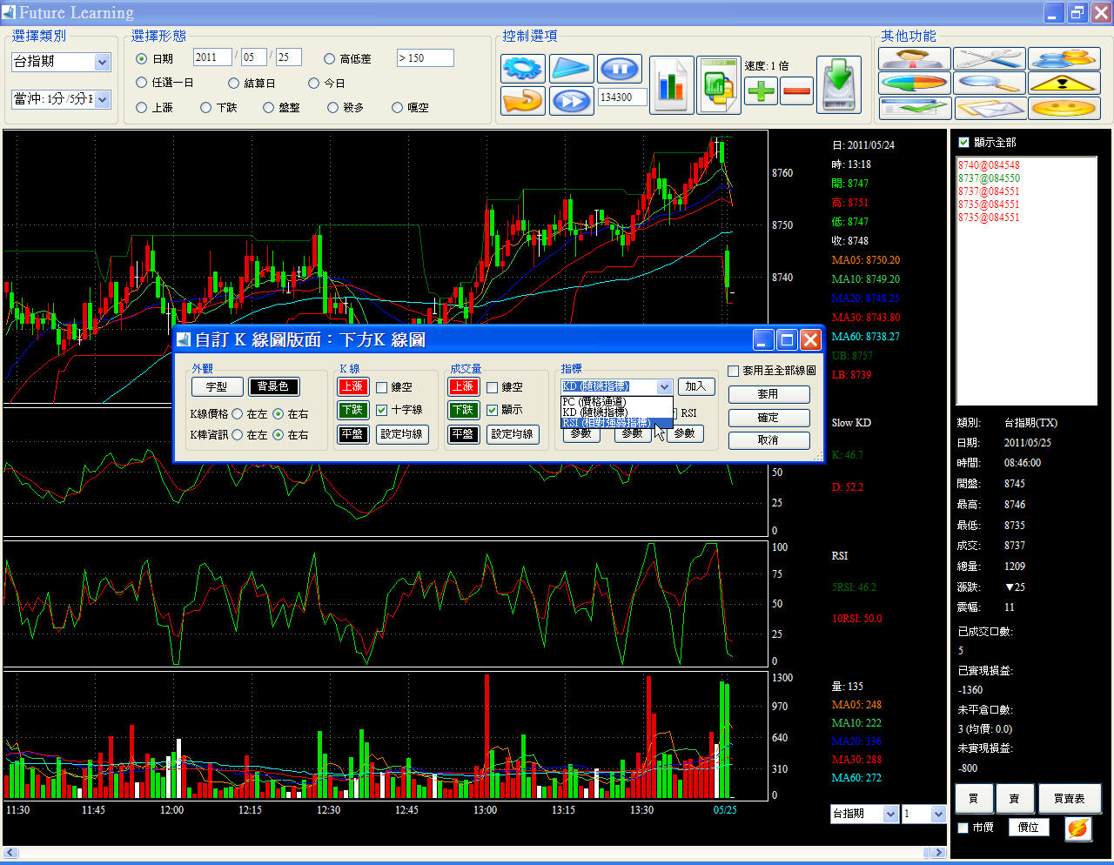Viewport: 1114px width, 865px height.
Task: Enable the 市價 checkbox
Action: pos(963,828)
